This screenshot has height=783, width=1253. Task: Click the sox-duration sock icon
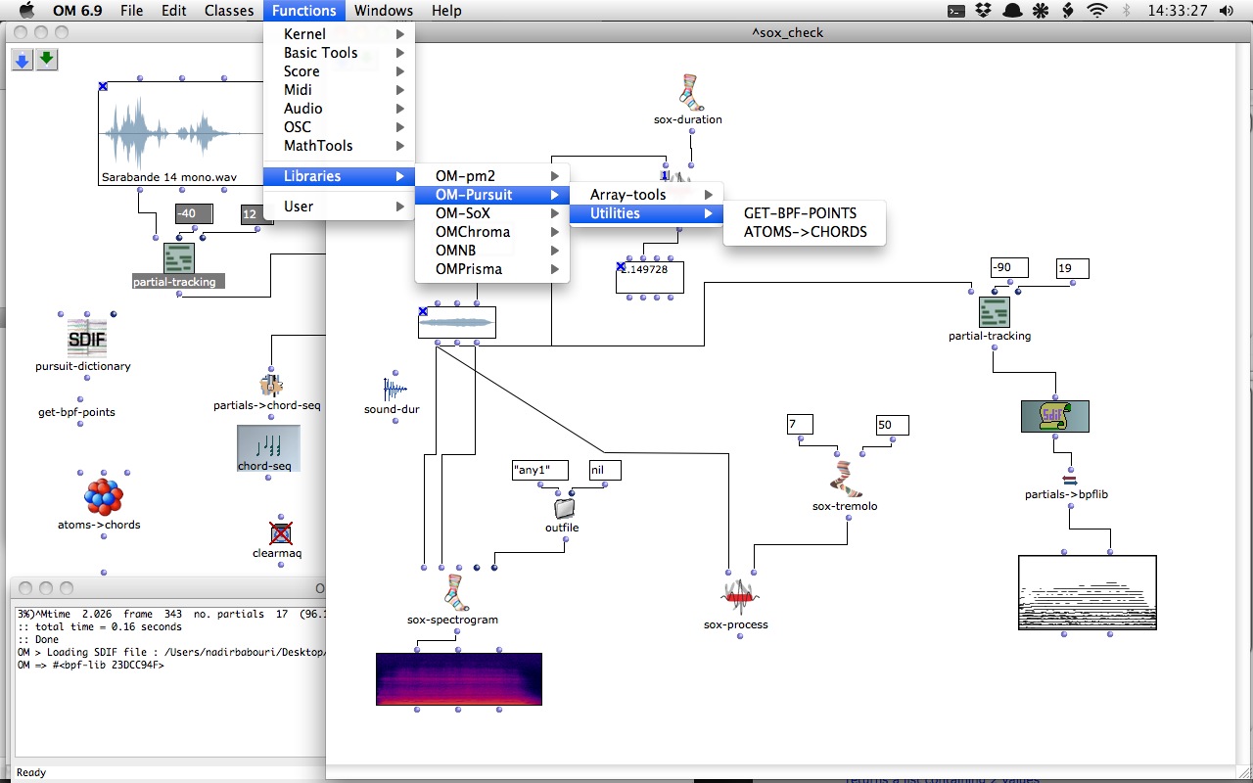(689, 93)
